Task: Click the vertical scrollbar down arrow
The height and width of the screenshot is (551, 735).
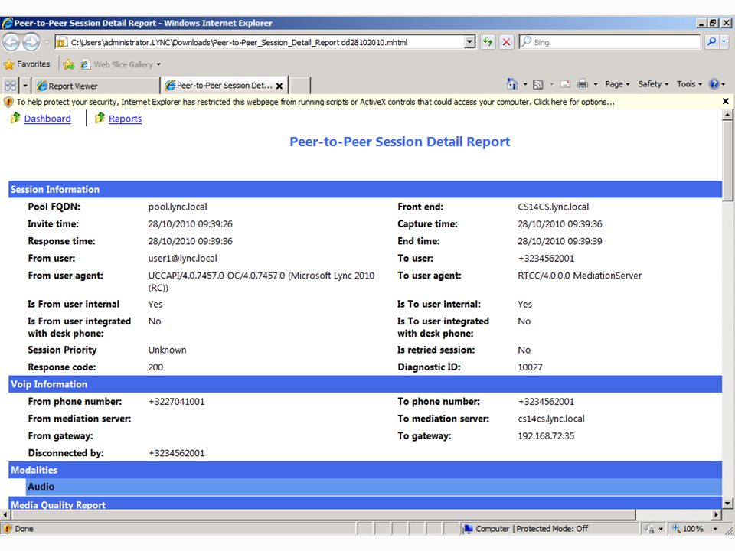Action: [x=727, y=504]
